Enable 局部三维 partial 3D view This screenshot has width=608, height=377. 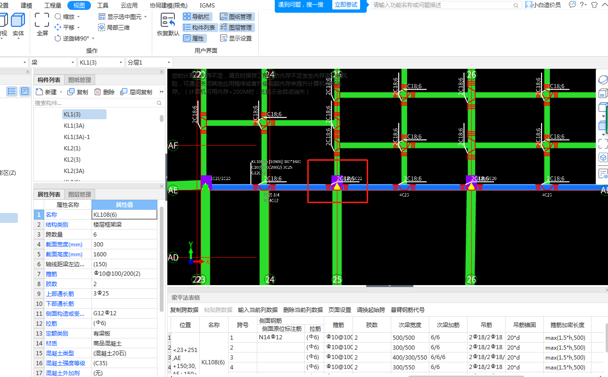tap(114, 27)
